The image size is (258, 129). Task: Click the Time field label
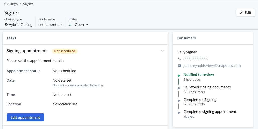click(x=11, y=95)
